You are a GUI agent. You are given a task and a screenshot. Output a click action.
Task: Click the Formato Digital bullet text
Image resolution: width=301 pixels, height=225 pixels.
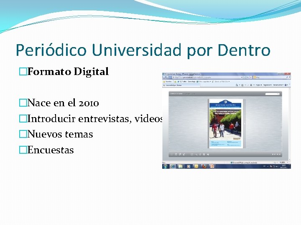pyautogui.click(x=68, y=72)
